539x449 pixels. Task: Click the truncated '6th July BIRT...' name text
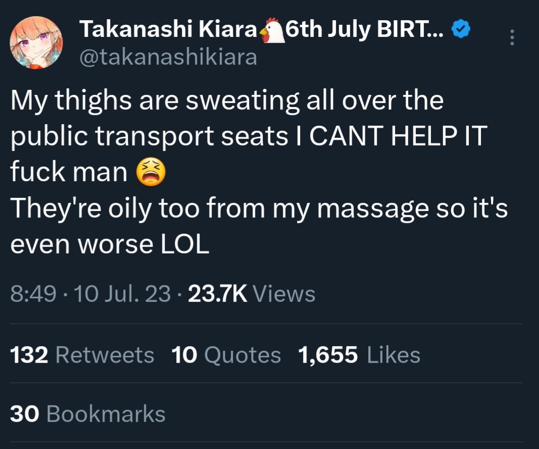click(x=365, y=29)
